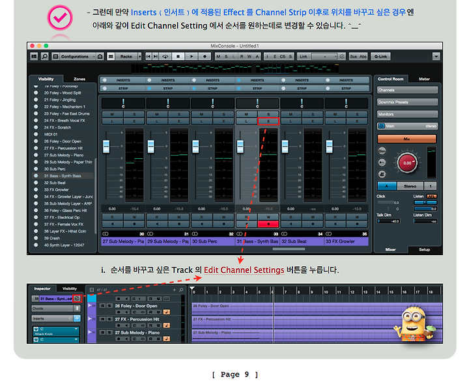This screenshot has height=390, width=469.
Task: Toggle visibility dot for 24 FX - Scratch
Action: [36, 128]
